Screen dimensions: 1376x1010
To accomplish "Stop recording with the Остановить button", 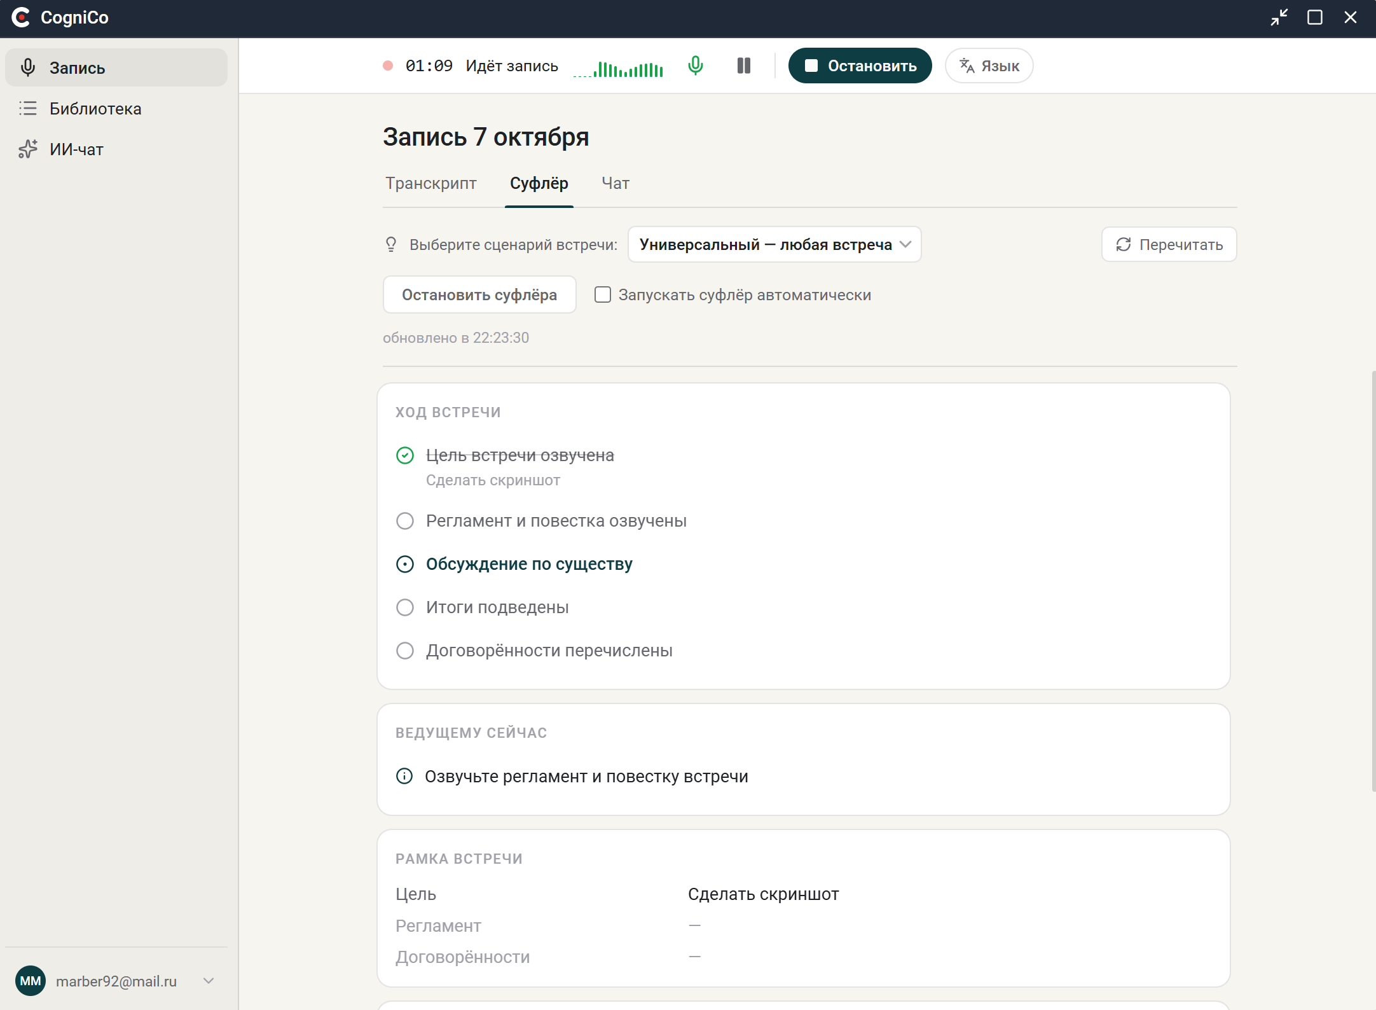I will click(860, 66).
